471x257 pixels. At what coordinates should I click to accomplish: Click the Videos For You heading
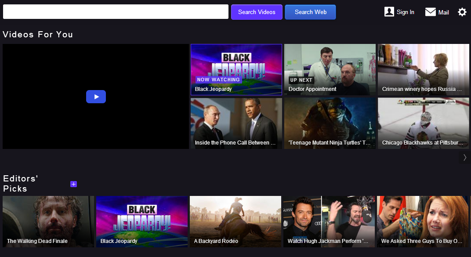click(38, 35)
